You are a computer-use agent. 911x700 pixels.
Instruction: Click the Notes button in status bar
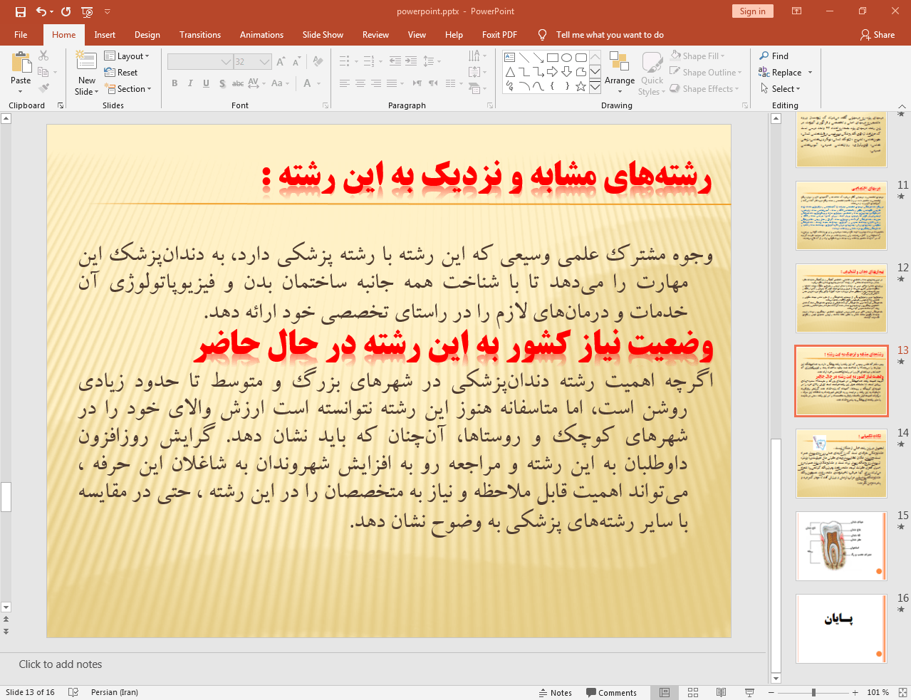tap(555, 692)
